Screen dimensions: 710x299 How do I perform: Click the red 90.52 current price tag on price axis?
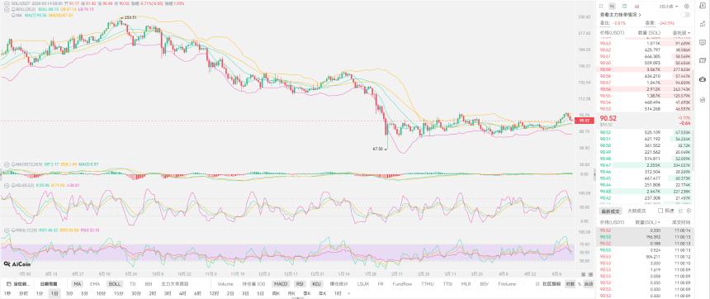(585, 121)
